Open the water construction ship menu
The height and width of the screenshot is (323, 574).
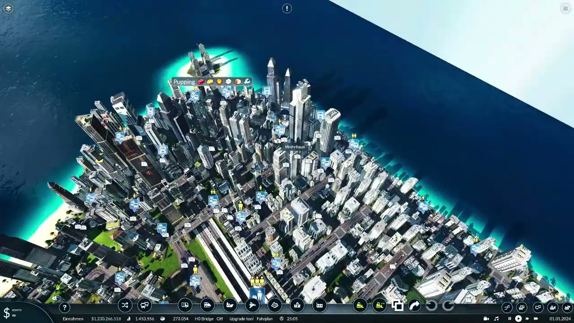(x=230, y=306)
